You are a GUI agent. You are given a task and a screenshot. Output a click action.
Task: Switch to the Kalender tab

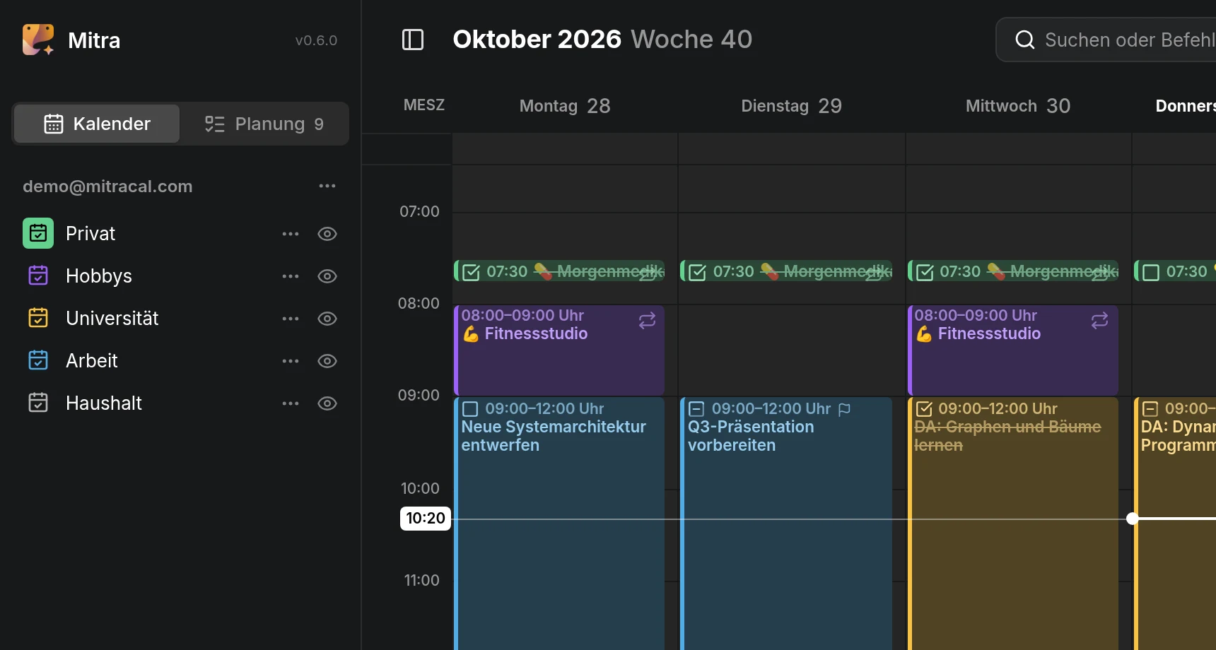(97, 124)
